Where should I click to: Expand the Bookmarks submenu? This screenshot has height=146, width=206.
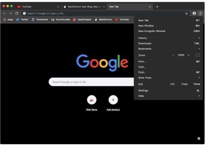tap(169, 49)
